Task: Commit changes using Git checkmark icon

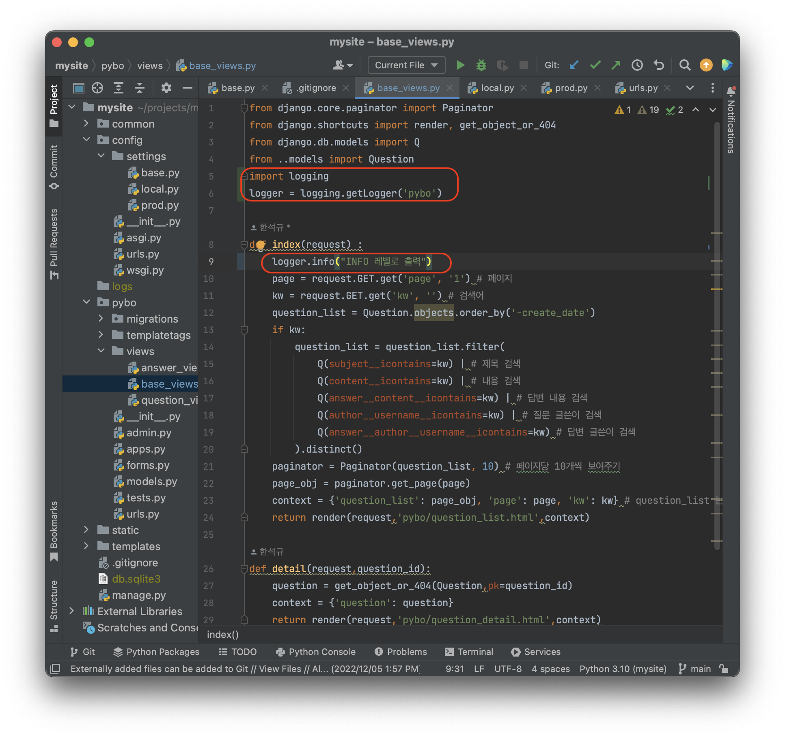Action: (x=595, y=65)
